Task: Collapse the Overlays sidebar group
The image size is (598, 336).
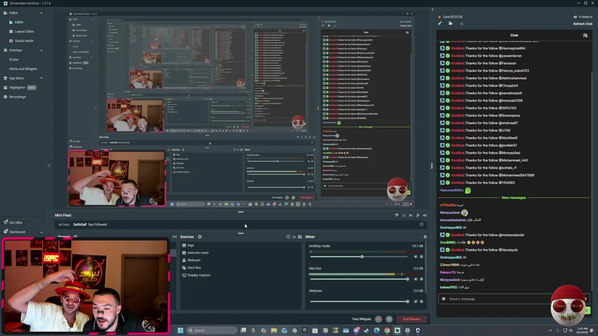Action: [41, 50]
